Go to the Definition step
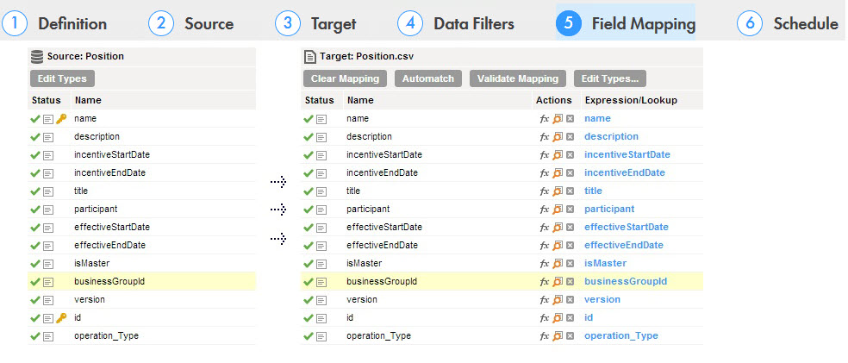Viewport: 848px width, 363px height. (x=54, y=24)
